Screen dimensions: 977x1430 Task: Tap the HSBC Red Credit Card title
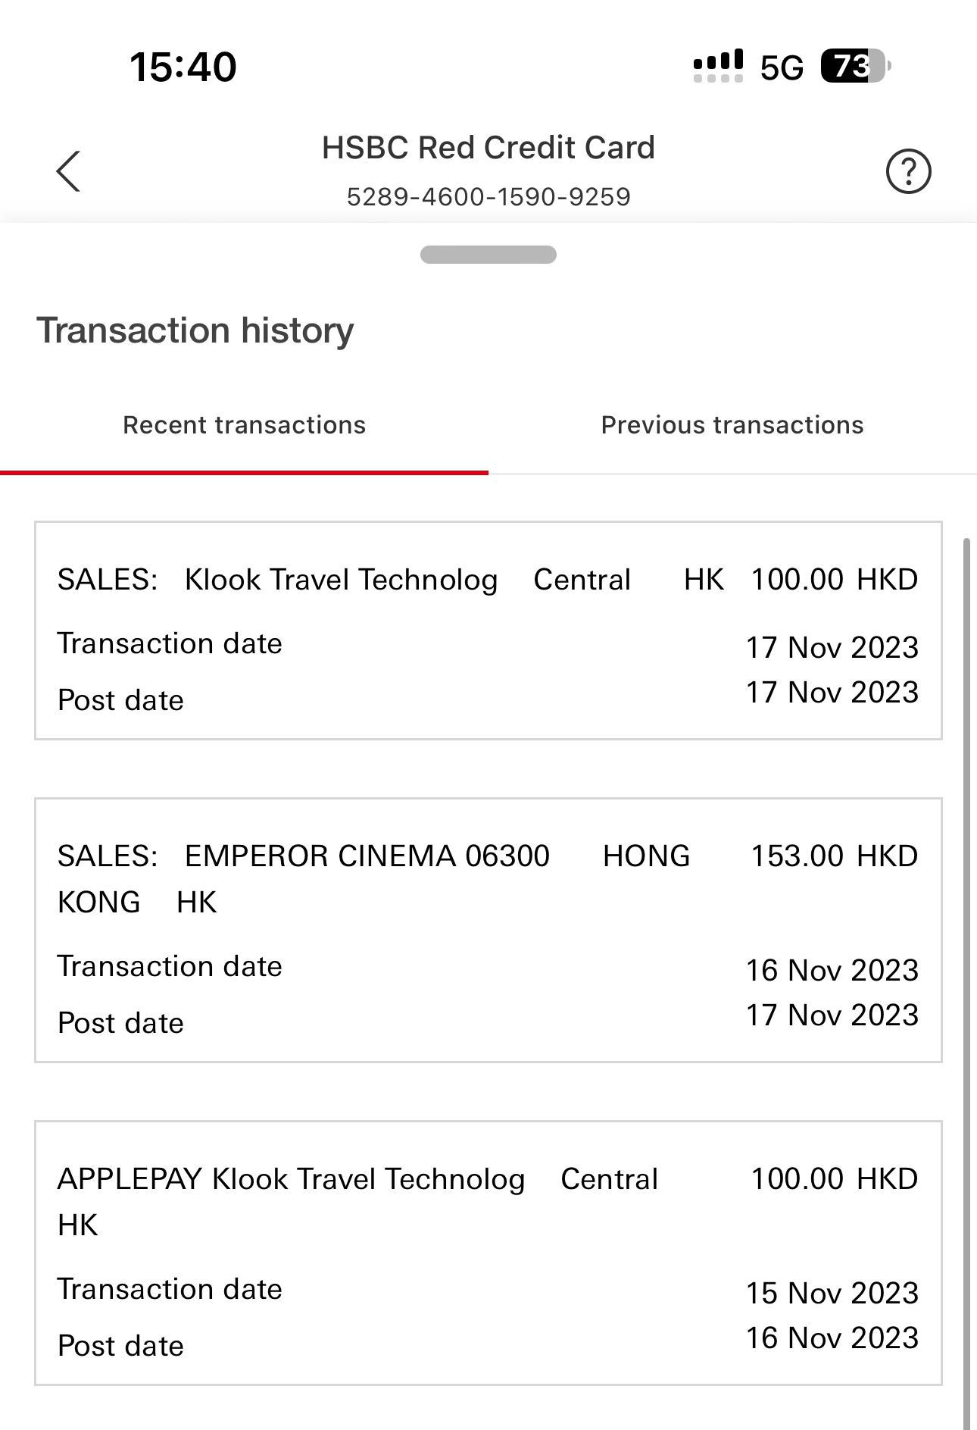tap(488, 148)
